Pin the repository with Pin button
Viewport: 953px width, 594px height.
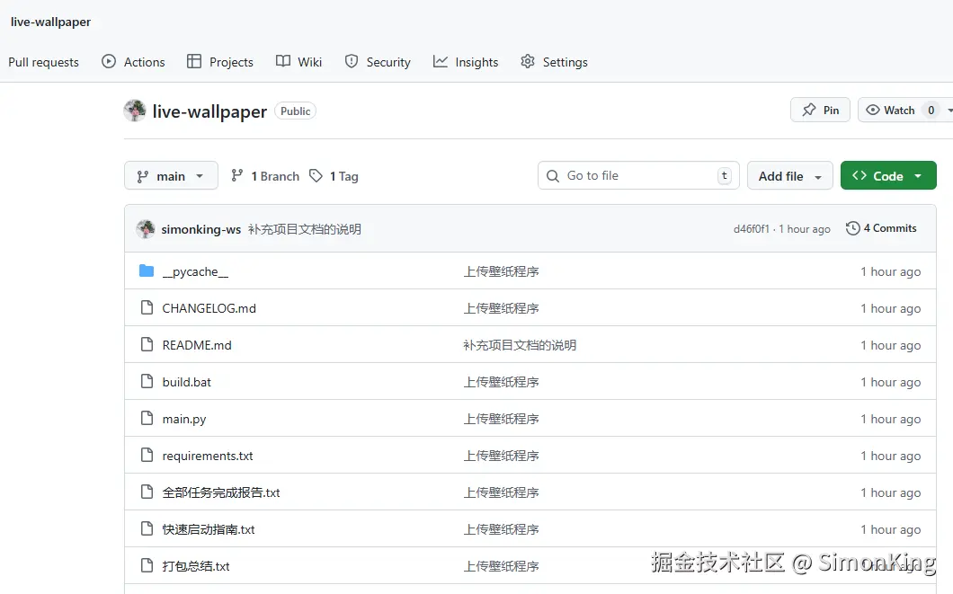tap(820, 110)
